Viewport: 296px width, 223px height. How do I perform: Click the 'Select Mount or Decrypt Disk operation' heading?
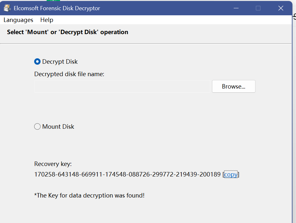[x=67, y=32]
